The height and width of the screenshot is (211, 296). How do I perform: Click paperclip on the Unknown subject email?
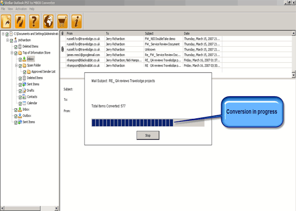(x=63, y=50)
